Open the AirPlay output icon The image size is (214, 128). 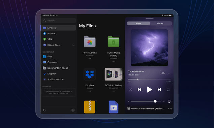[169, 101]
